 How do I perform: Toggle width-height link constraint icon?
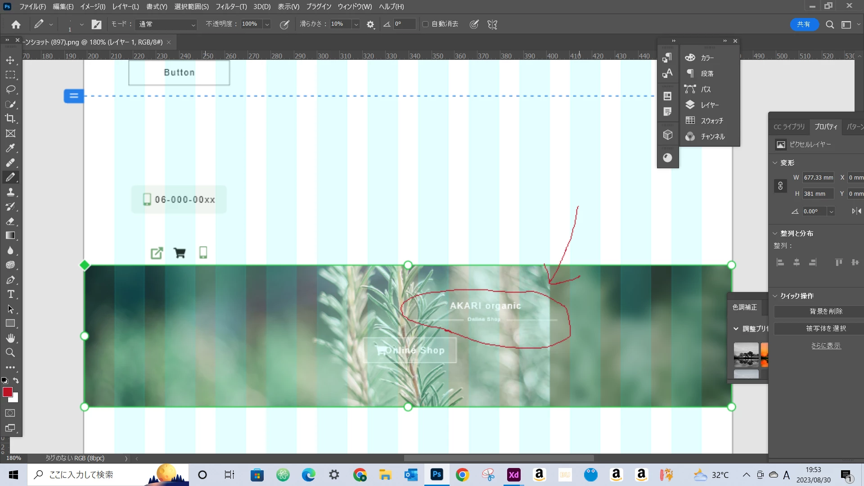coord(780,185)
